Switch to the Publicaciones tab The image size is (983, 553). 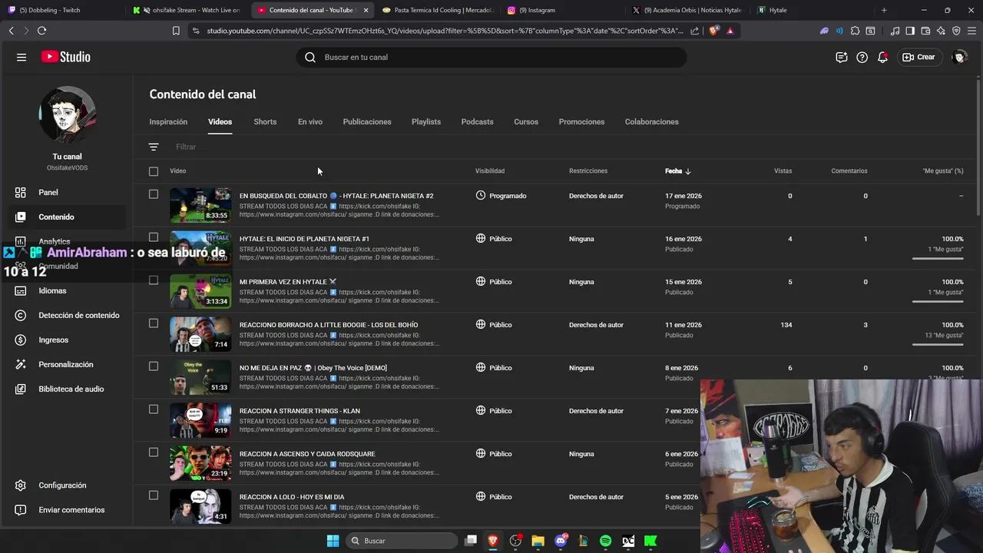click(367, 121)
